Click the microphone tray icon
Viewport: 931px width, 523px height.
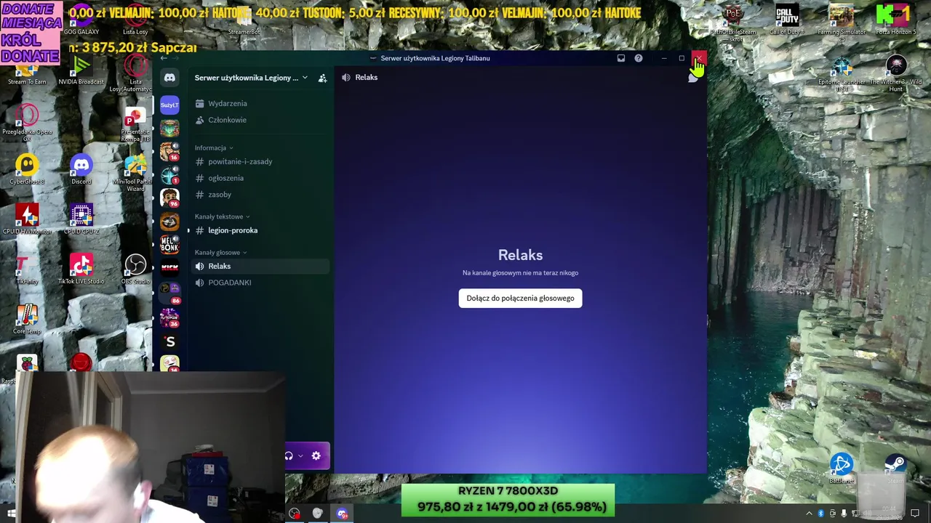pos(844,514)
